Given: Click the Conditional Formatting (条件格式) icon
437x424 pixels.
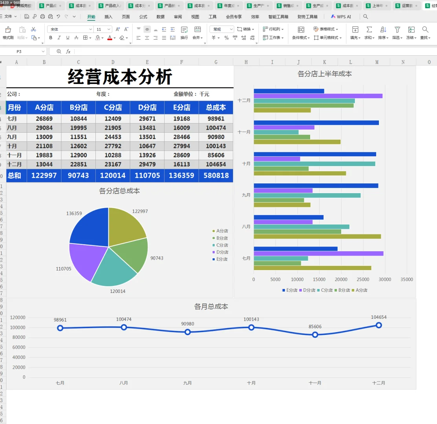Looking at the screenshot, I should 301,29.
